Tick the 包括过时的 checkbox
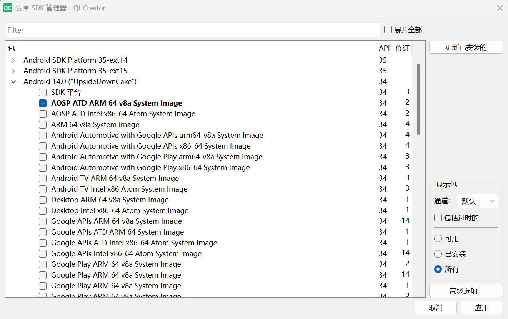 pos(438,218)
